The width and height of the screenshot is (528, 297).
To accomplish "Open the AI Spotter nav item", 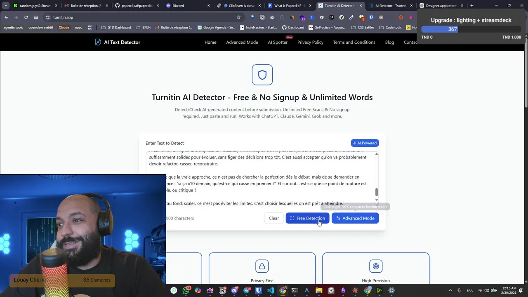I will (278, 42).
